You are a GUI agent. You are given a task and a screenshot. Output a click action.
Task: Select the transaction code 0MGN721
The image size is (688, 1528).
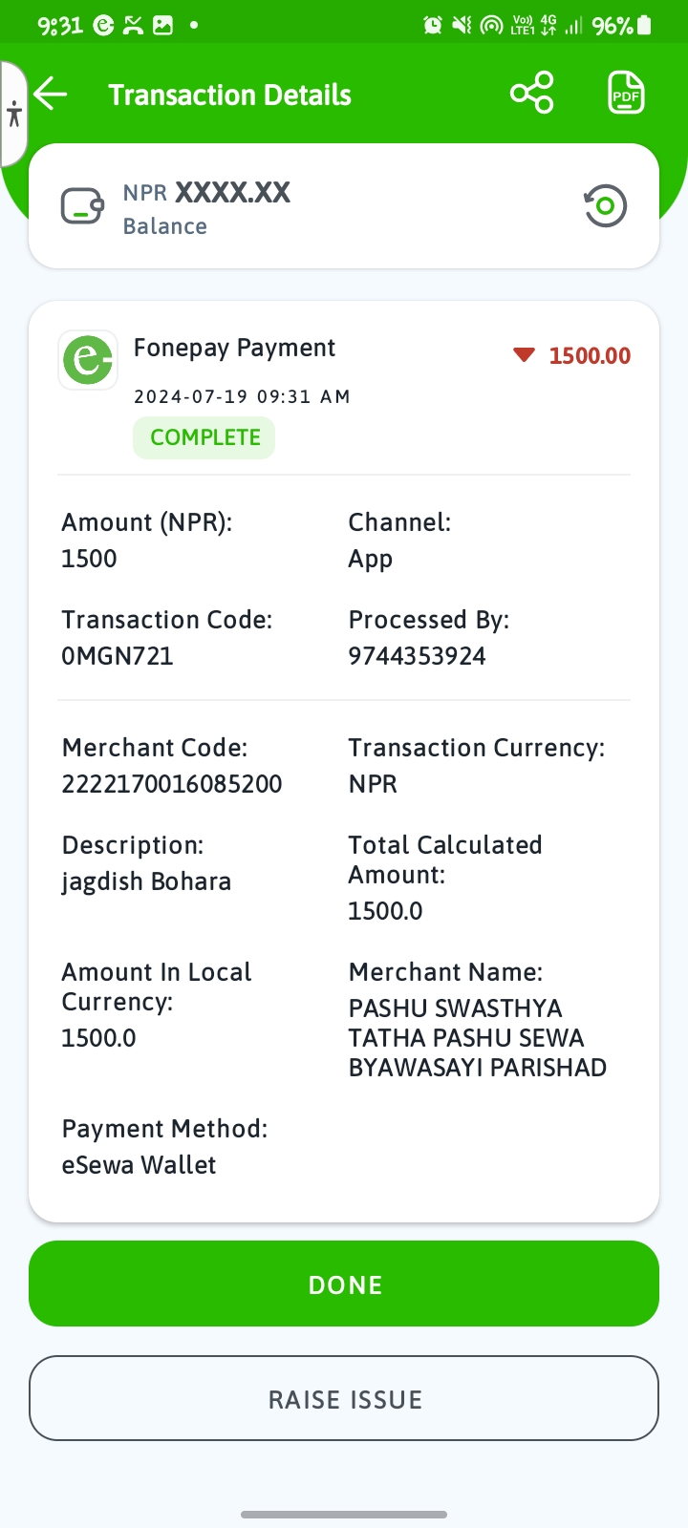(x=118, y=656)
